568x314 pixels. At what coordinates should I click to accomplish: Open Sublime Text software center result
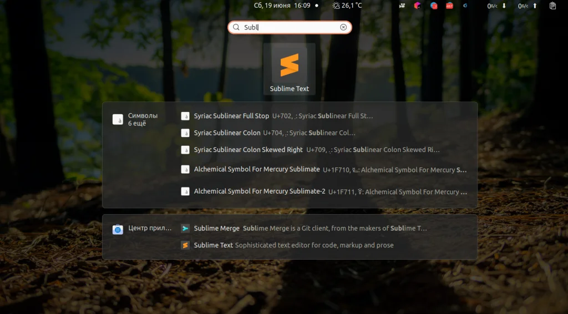click(x=324, y=245)
